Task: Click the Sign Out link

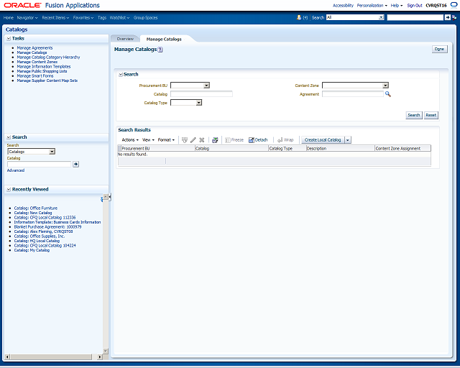Action: point(414,6)
